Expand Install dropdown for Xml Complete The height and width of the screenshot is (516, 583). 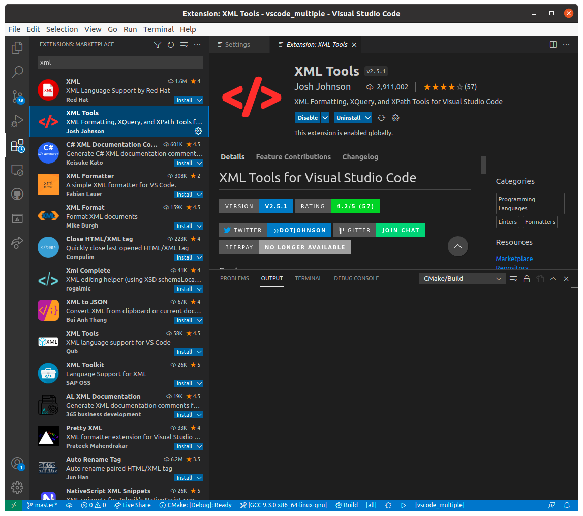199,289
